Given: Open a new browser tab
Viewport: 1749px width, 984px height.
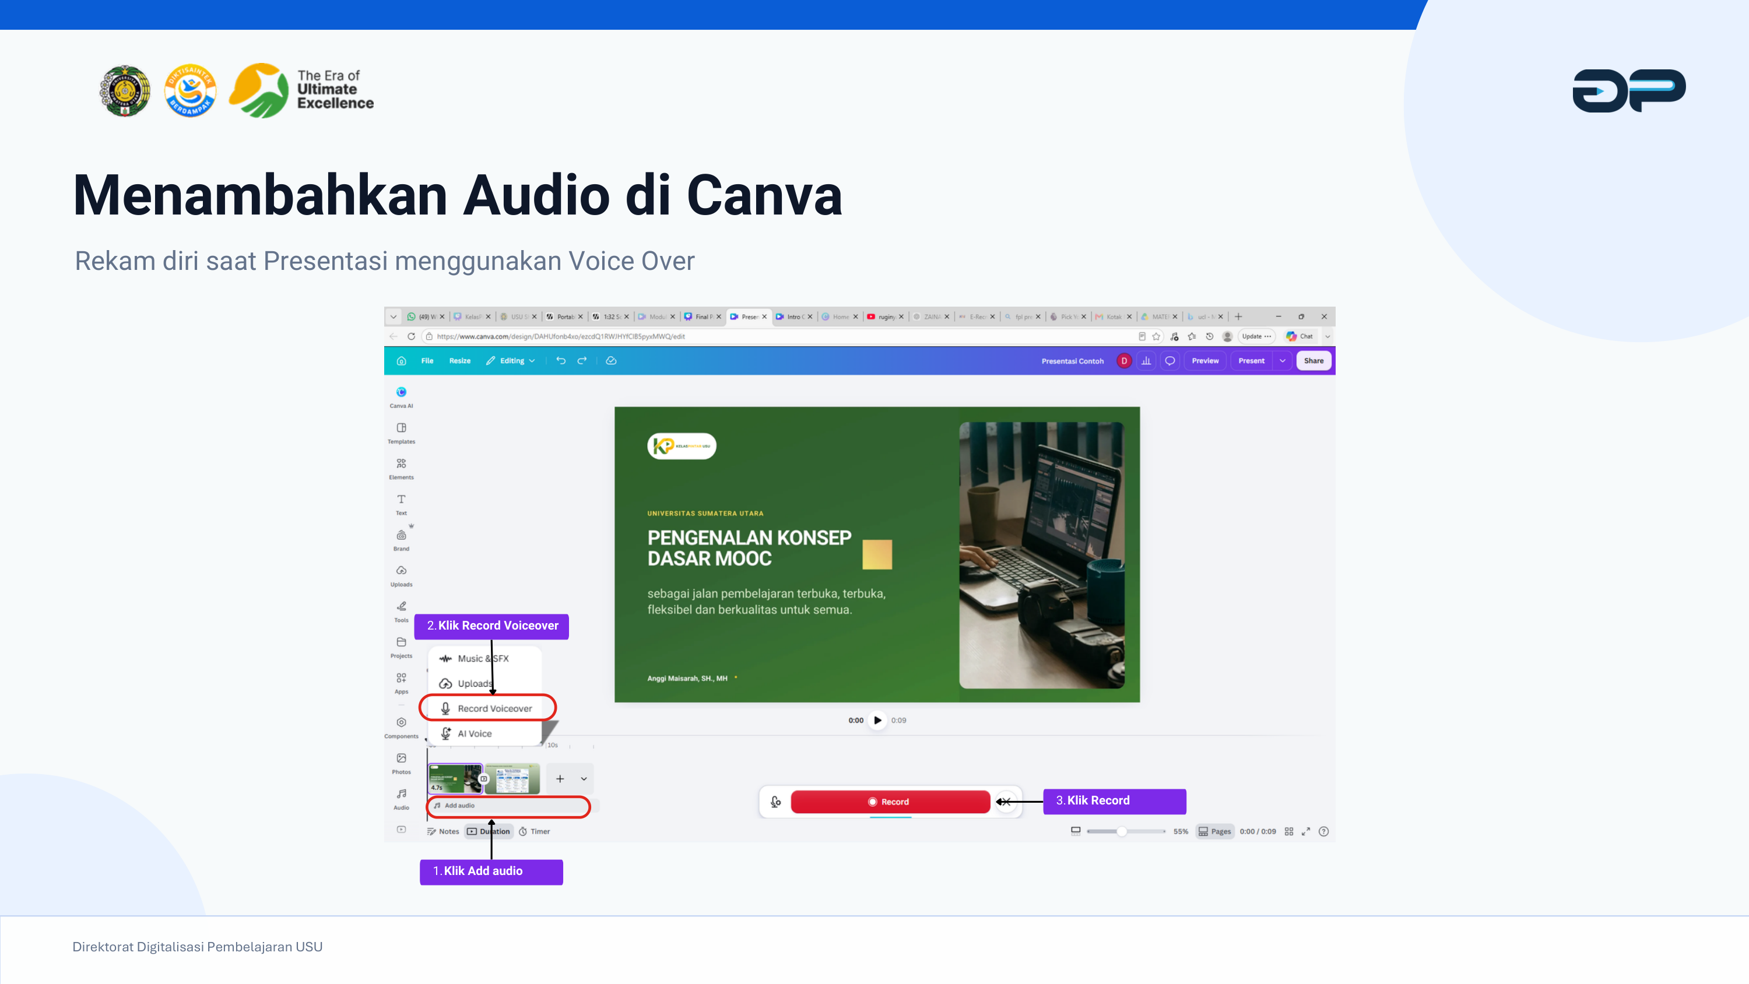Looking at the screenshot, I should [1238, 317].
